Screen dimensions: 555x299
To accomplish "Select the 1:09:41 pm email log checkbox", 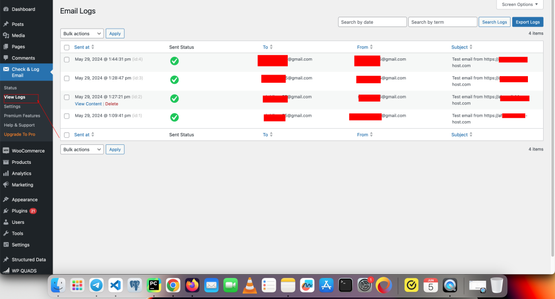I will click(67, 116).
